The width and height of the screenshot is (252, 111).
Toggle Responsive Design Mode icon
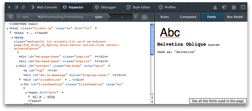pos(243,7)
